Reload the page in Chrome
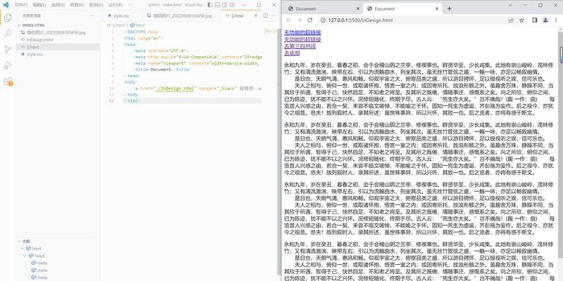This screenshot has width=563, height=281. point(310,20)
